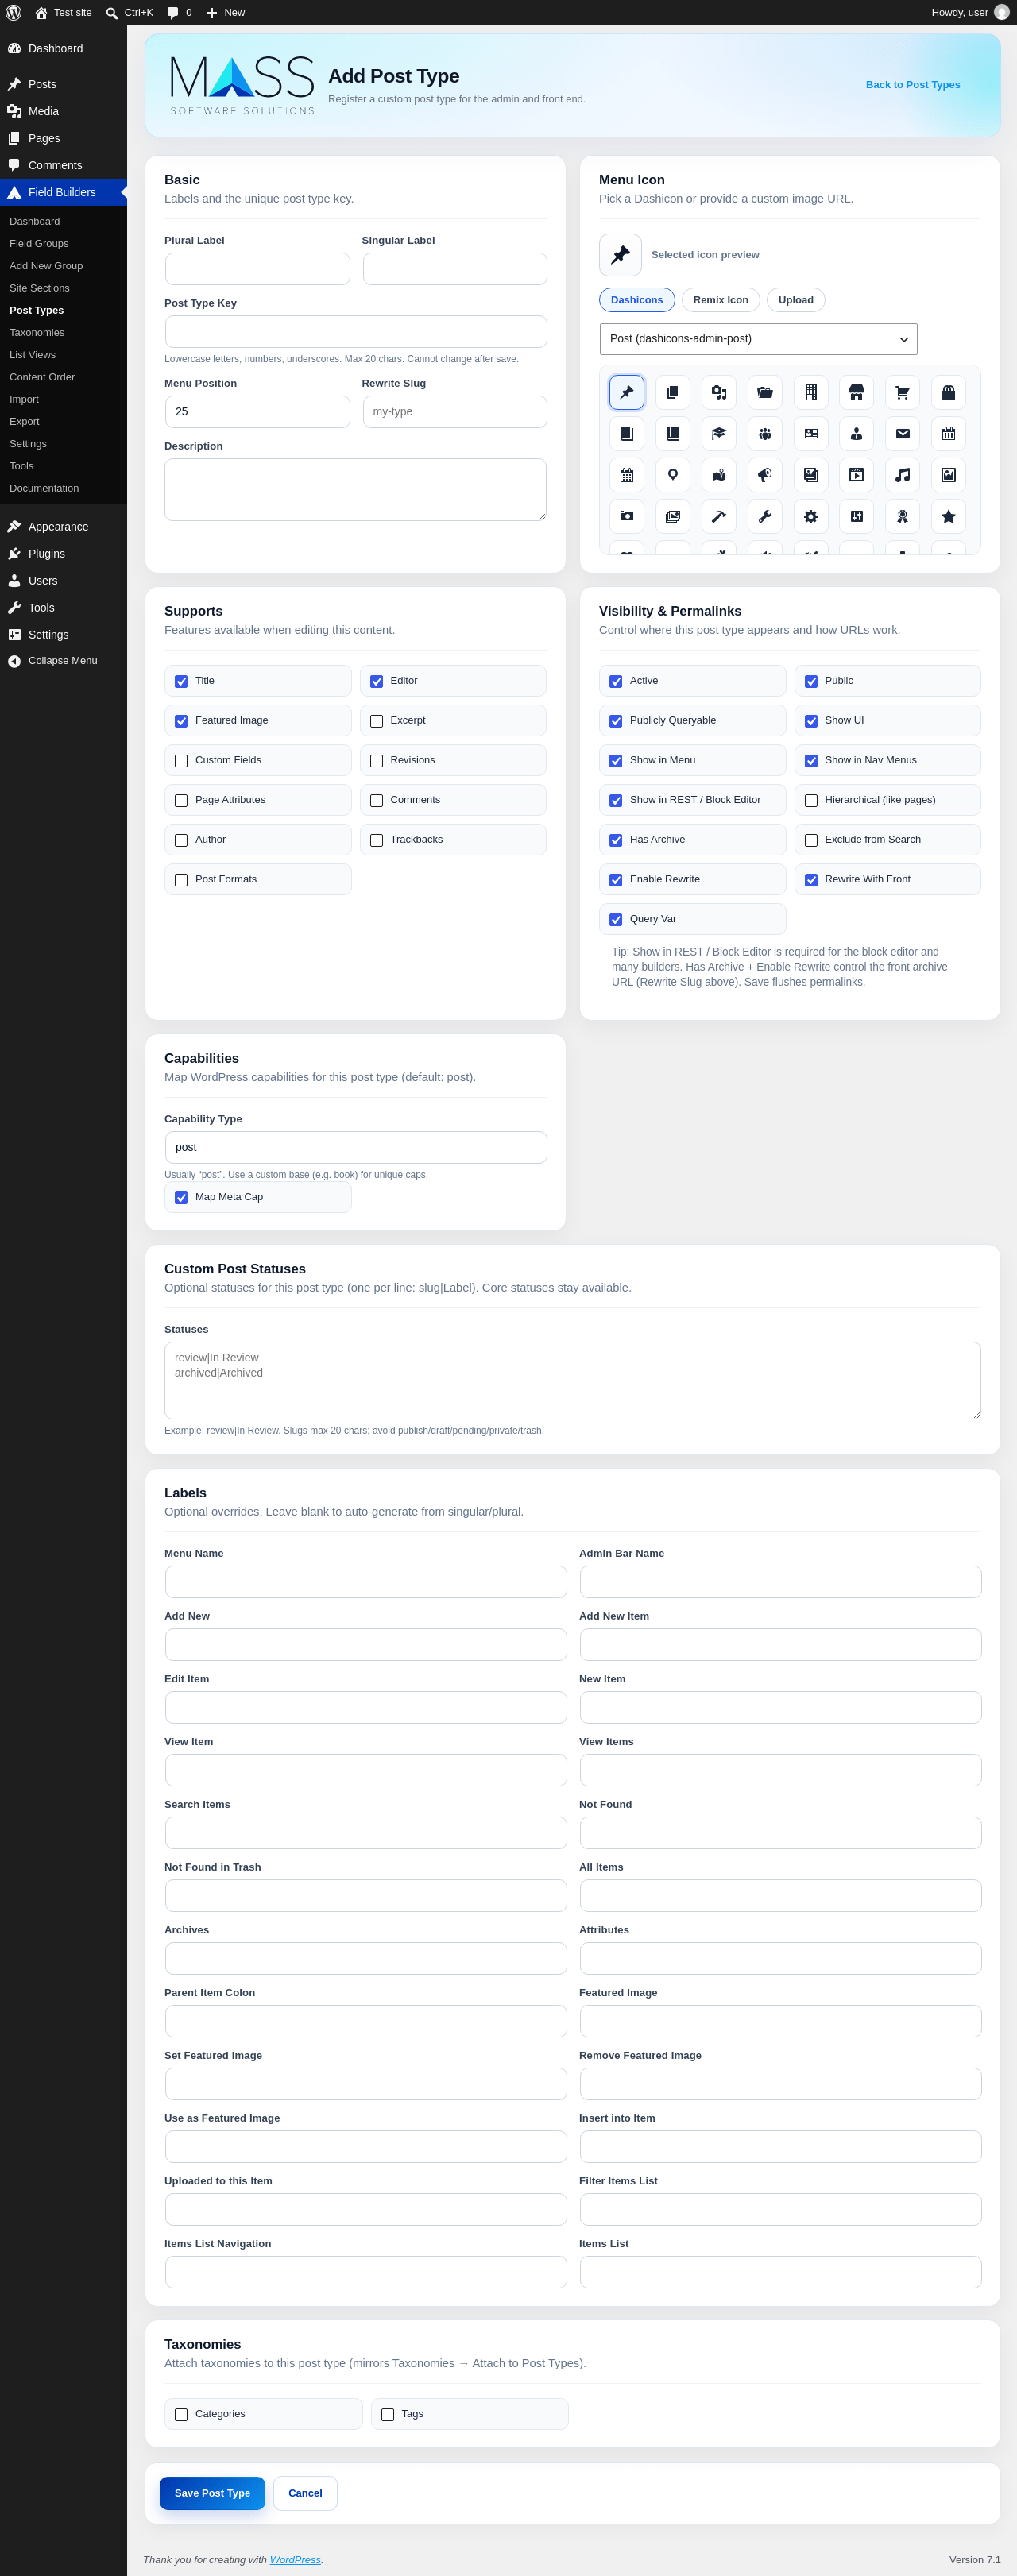Click the Save Post Type button
The width and height of the screenshot is (1017, 2576).
(x=212, y=2493)
